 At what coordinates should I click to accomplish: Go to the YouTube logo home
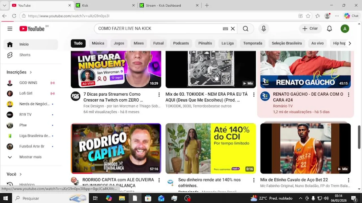point(32,28)
